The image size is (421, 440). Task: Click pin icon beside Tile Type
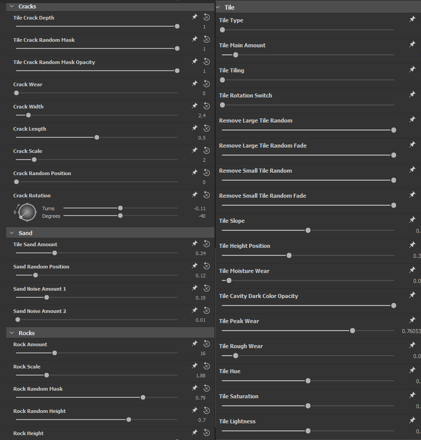click(412, 19)
